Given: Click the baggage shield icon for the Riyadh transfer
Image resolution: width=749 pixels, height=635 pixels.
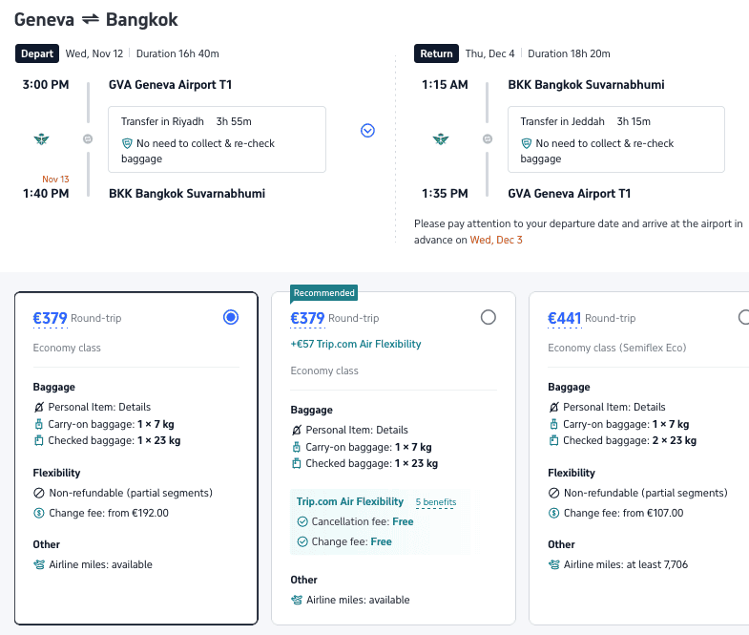Looking at the screenshot, I should tap(127, 143).
